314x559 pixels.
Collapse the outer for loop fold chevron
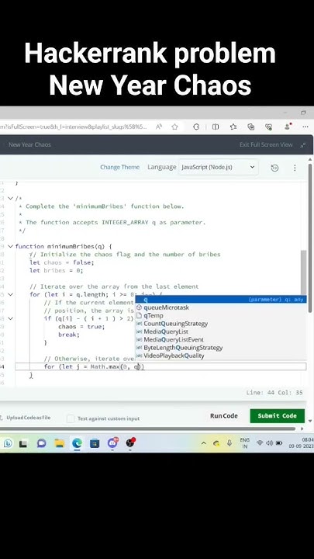[11, 294]
